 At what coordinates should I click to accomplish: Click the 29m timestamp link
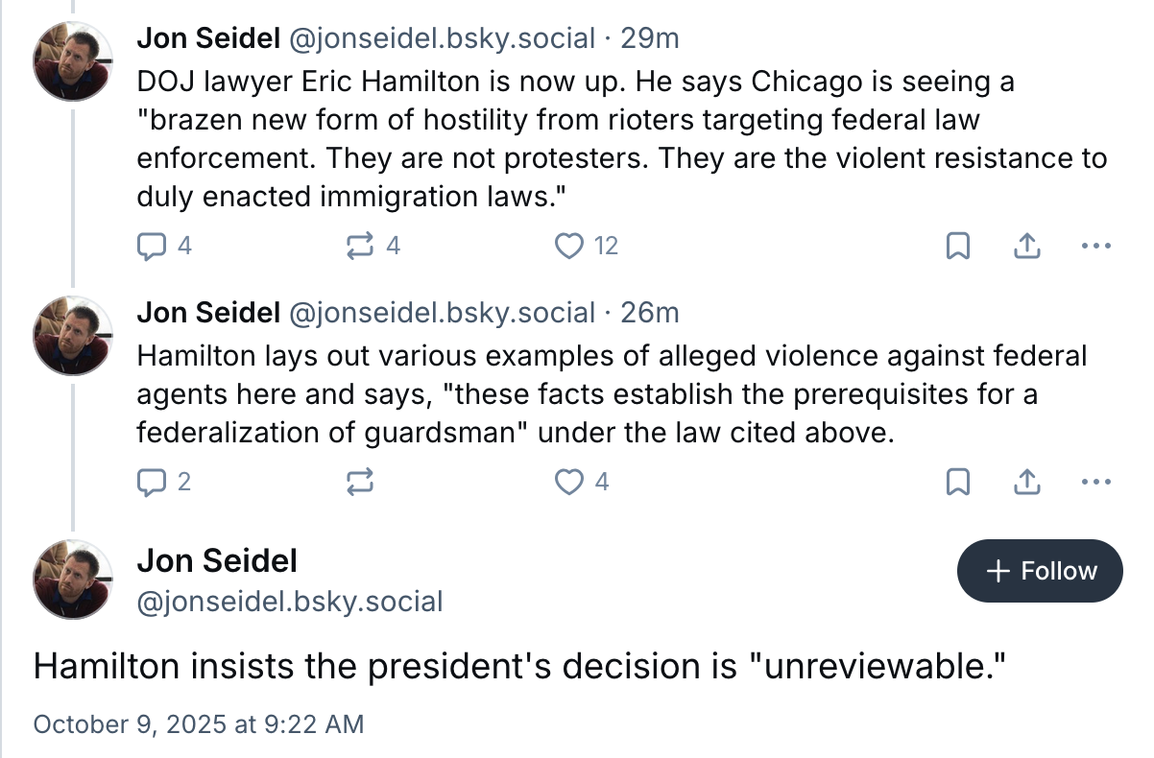point(650,38)
